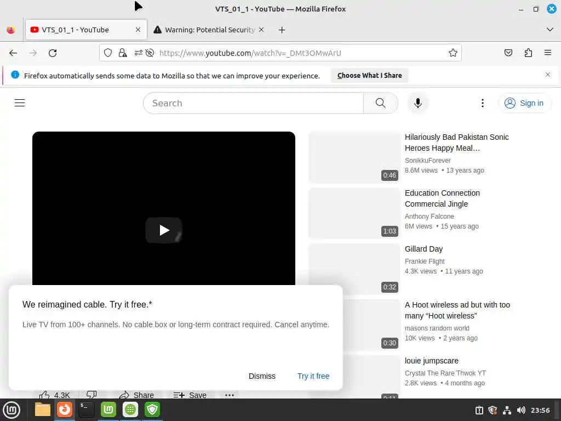Click the Firefox back arrow button
Image resolution: width=561 pixels, height=421 pixels.
(13, 53)
